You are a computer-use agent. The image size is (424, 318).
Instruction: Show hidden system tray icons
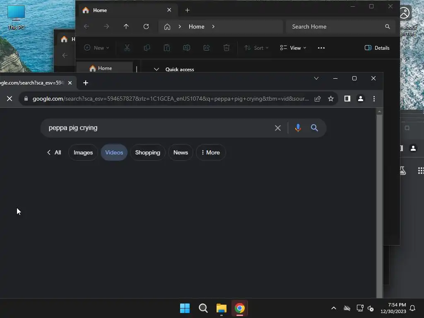click(x=334, y=308)
